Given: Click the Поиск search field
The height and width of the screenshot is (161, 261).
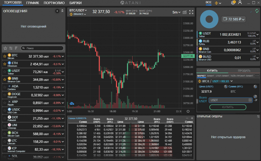Looking at the screenshot, I should click(x=42, y=48).
